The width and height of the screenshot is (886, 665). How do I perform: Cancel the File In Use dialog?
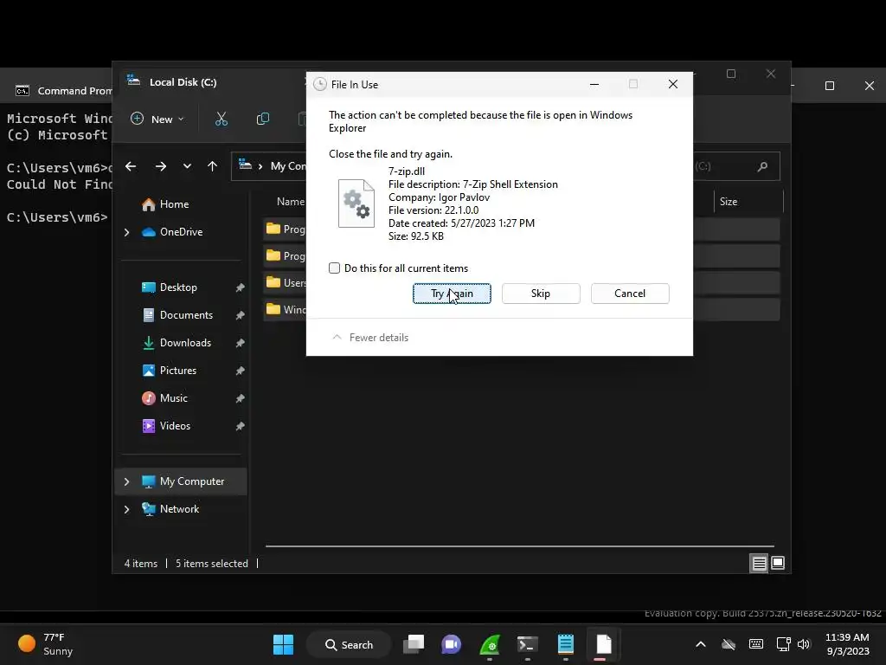[x=630, y=294]
